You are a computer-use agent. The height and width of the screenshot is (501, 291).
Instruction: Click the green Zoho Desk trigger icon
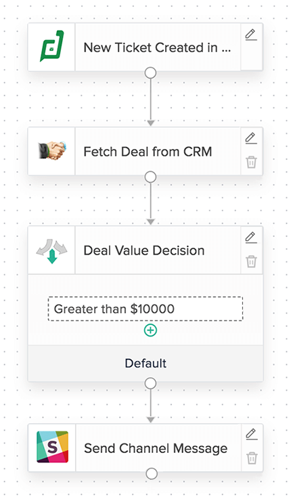coord(51,46)
